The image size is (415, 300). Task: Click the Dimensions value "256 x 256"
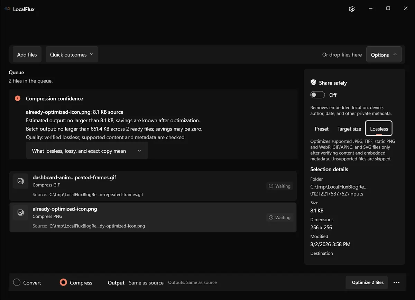321,228
